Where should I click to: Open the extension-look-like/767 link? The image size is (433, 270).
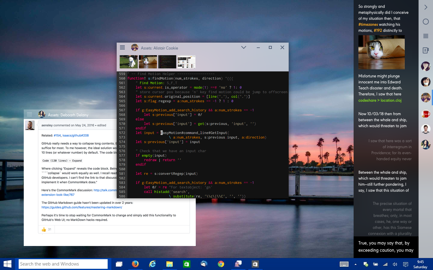58,195
